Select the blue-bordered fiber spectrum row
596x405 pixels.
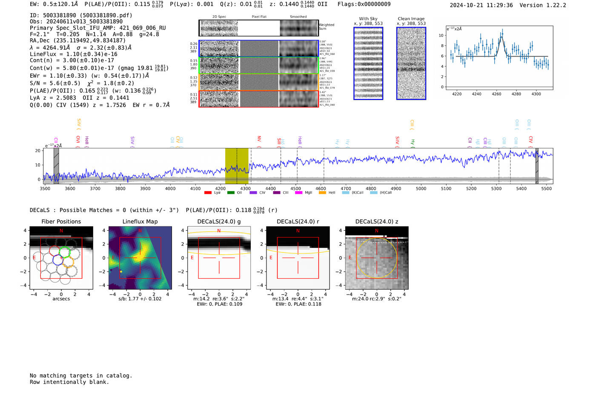point(258,48)
